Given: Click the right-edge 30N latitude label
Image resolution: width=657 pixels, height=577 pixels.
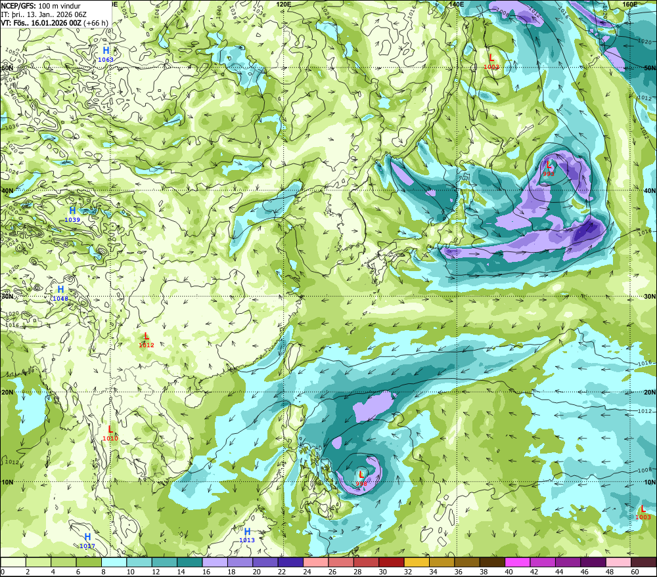Looking at the screenshot, I should 650,297.
